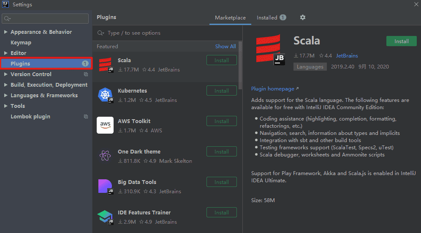The width and height of the screenshot is (421, 233).
Task: Expand the Editor settings node
Action: (5, 53)
